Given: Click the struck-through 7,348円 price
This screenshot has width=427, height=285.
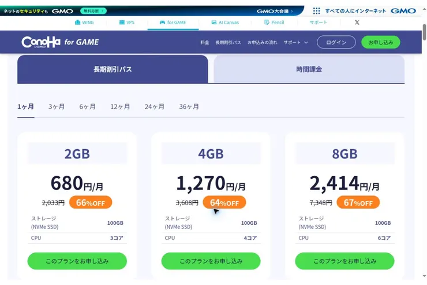Looking at the screenshot, I should 321,203.
